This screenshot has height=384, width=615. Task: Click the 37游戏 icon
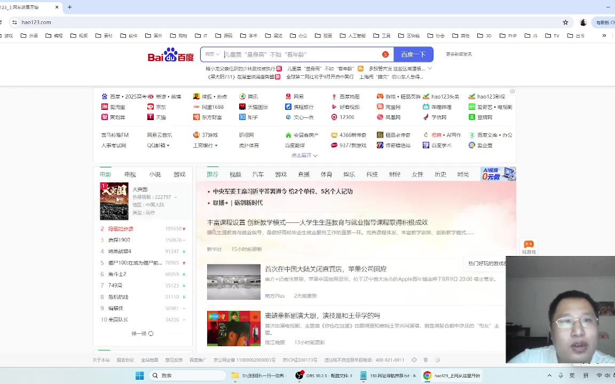(196, 135)
